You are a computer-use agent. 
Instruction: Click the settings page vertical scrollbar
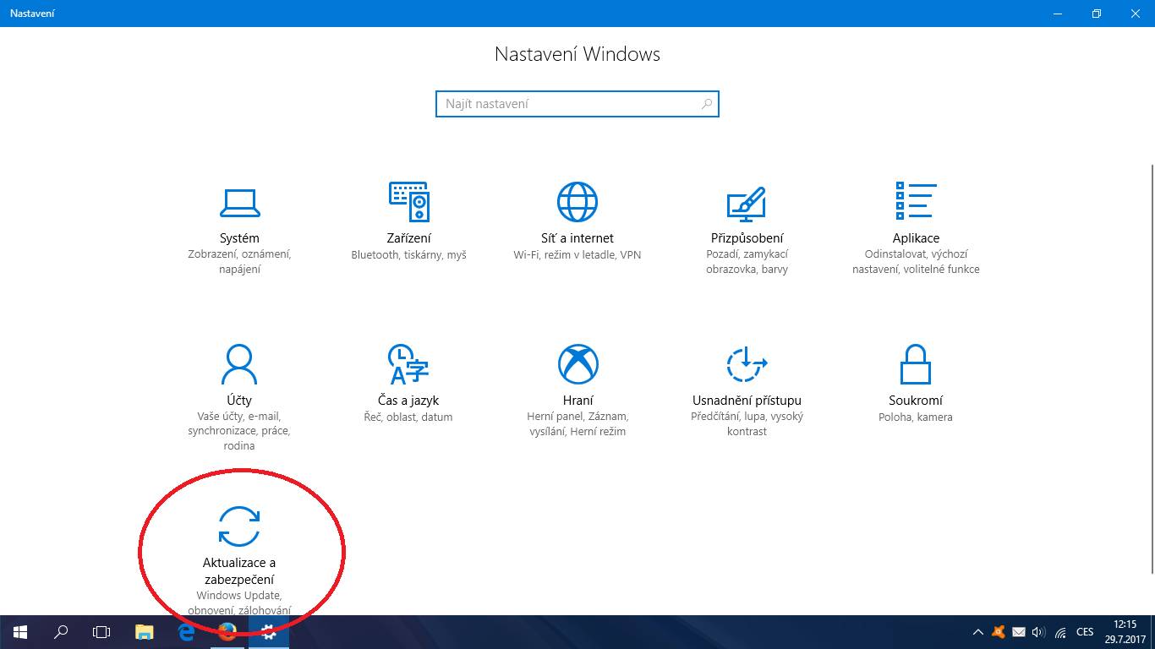pyautogui.click(x=1151, y=369)
